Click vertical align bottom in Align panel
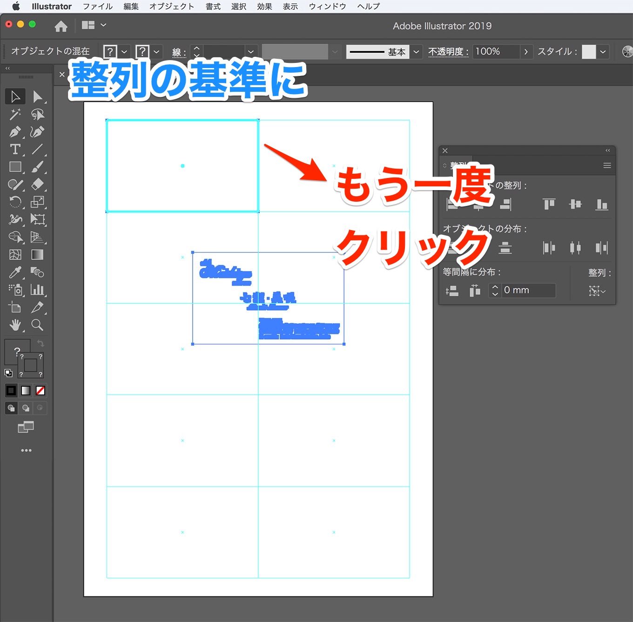Image resolution: width=633 pixels, height=622 pixels. 602,204
